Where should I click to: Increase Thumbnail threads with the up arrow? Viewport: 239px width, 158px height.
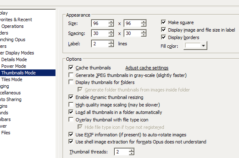point(131,150)
